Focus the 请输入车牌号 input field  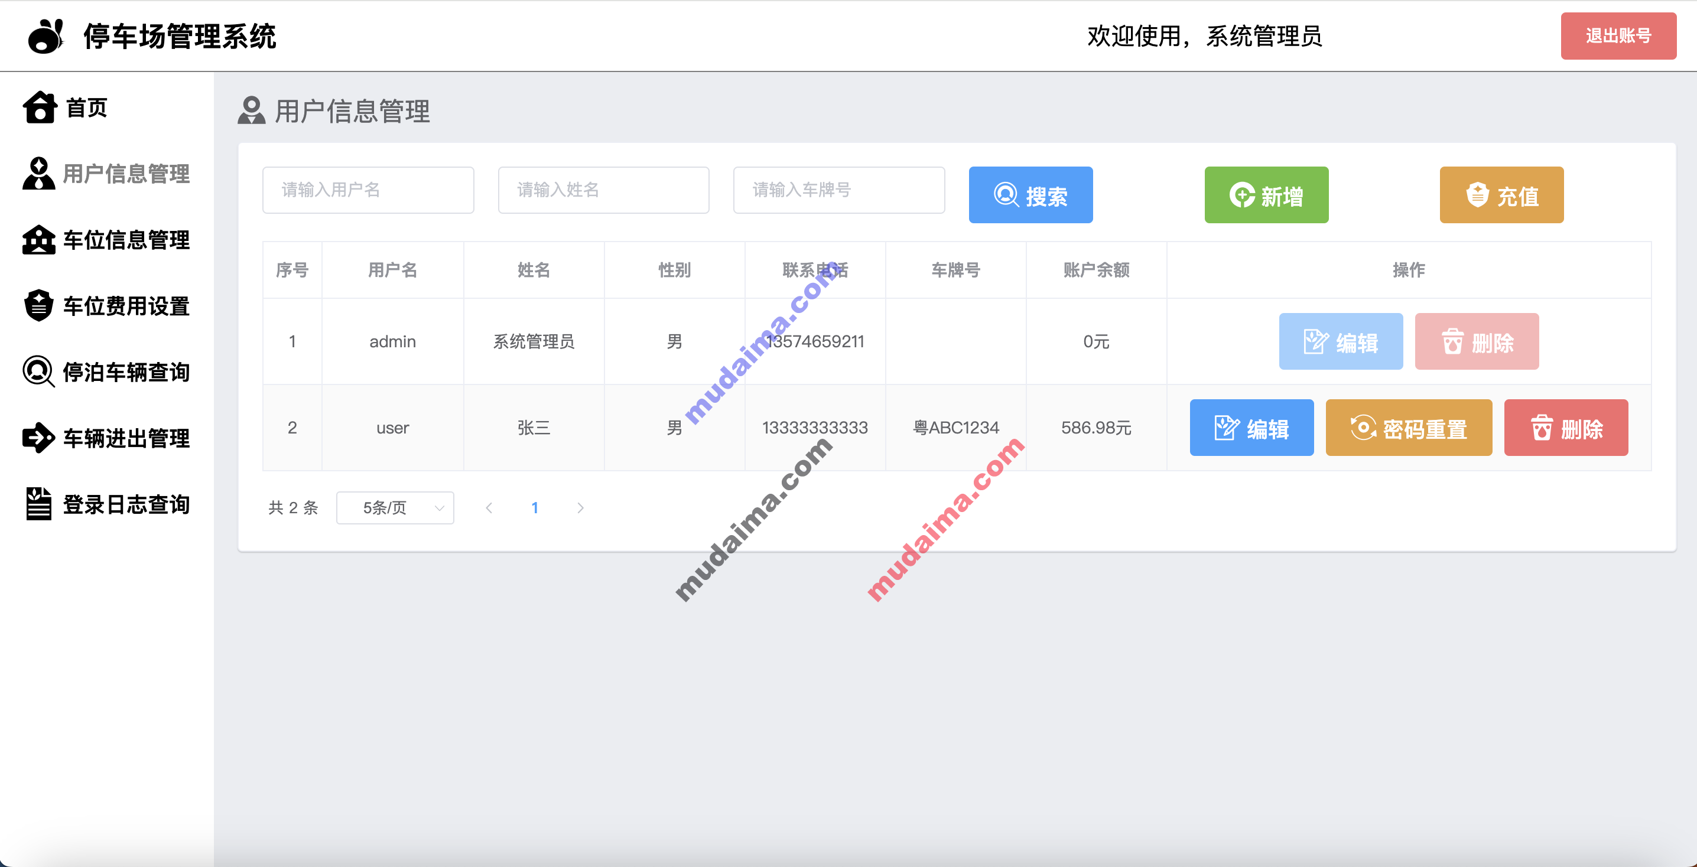click(x=838, y=190)
